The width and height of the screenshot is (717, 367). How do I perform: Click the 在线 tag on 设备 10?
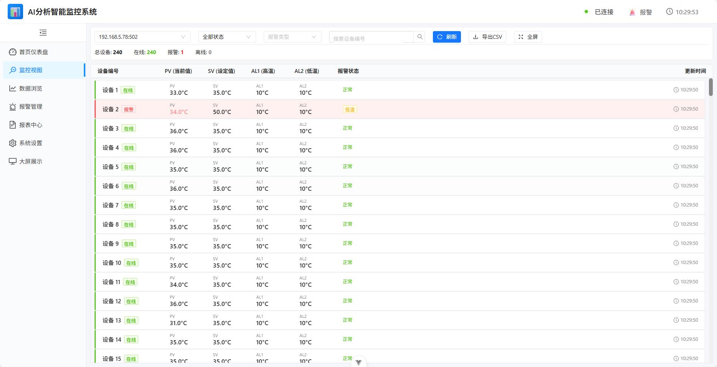131,263
